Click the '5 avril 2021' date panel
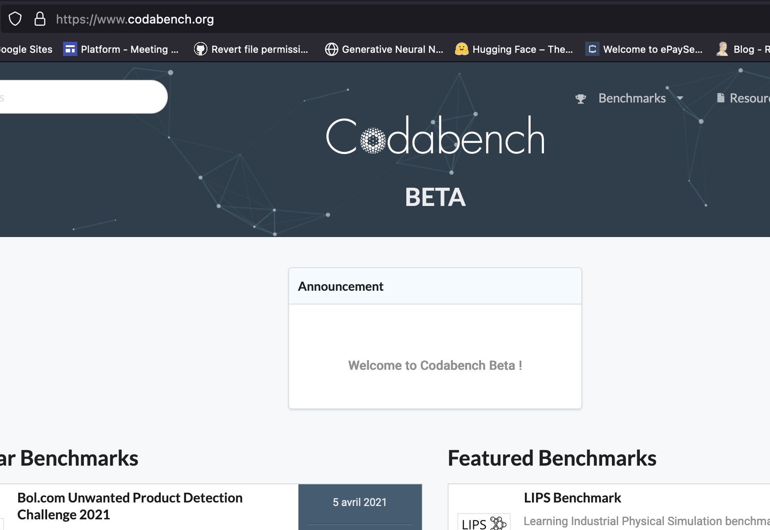 360,502
